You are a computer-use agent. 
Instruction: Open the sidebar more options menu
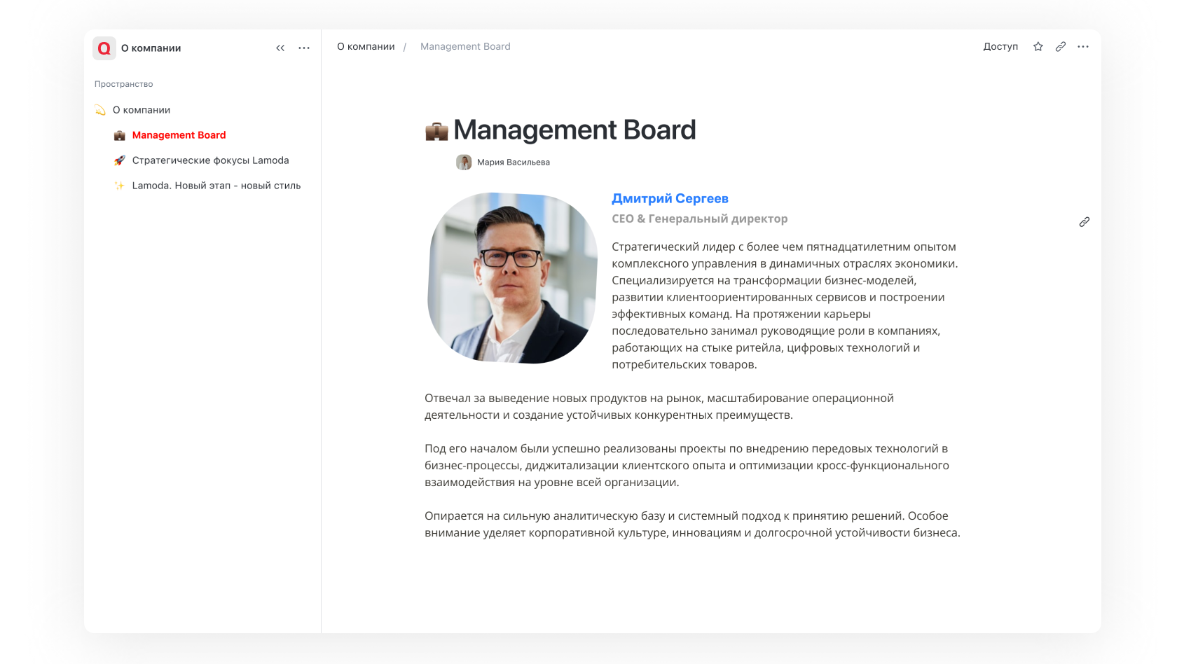coord(304,48)
